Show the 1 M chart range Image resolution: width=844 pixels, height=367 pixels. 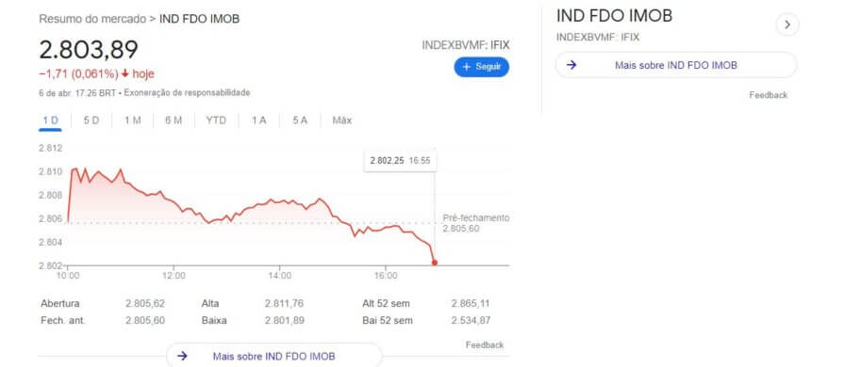click(x=132, y=120)
